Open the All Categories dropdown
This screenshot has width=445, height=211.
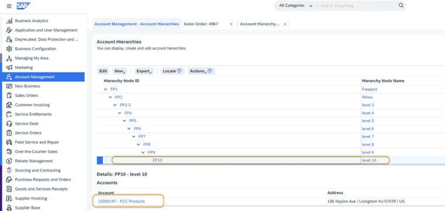pyautogui.click(x=296, y=6)
